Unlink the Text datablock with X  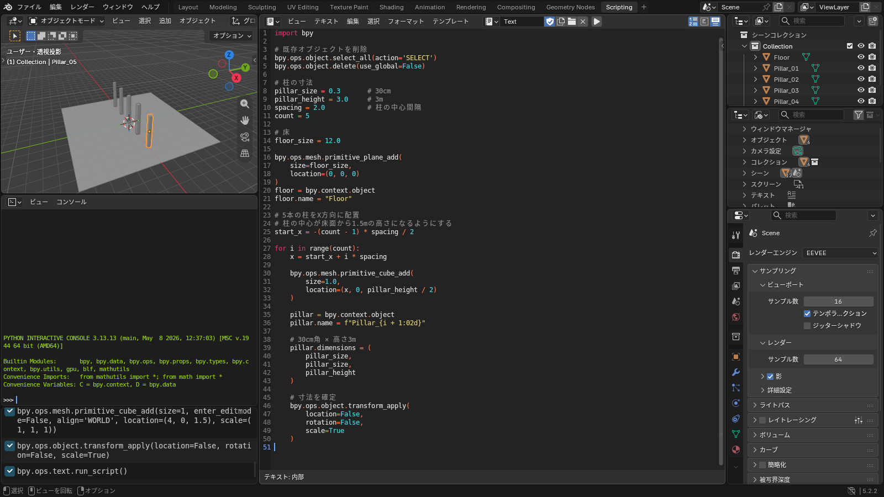(583, 22)
